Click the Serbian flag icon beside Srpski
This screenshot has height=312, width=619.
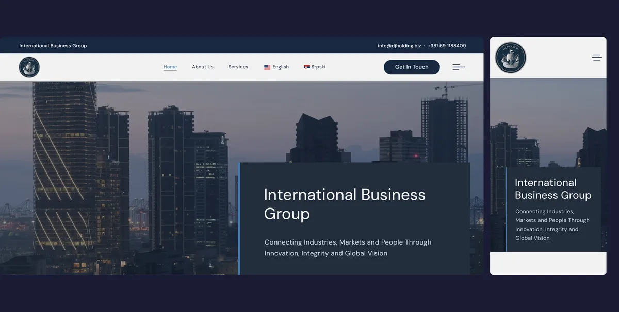pos(307,67)
